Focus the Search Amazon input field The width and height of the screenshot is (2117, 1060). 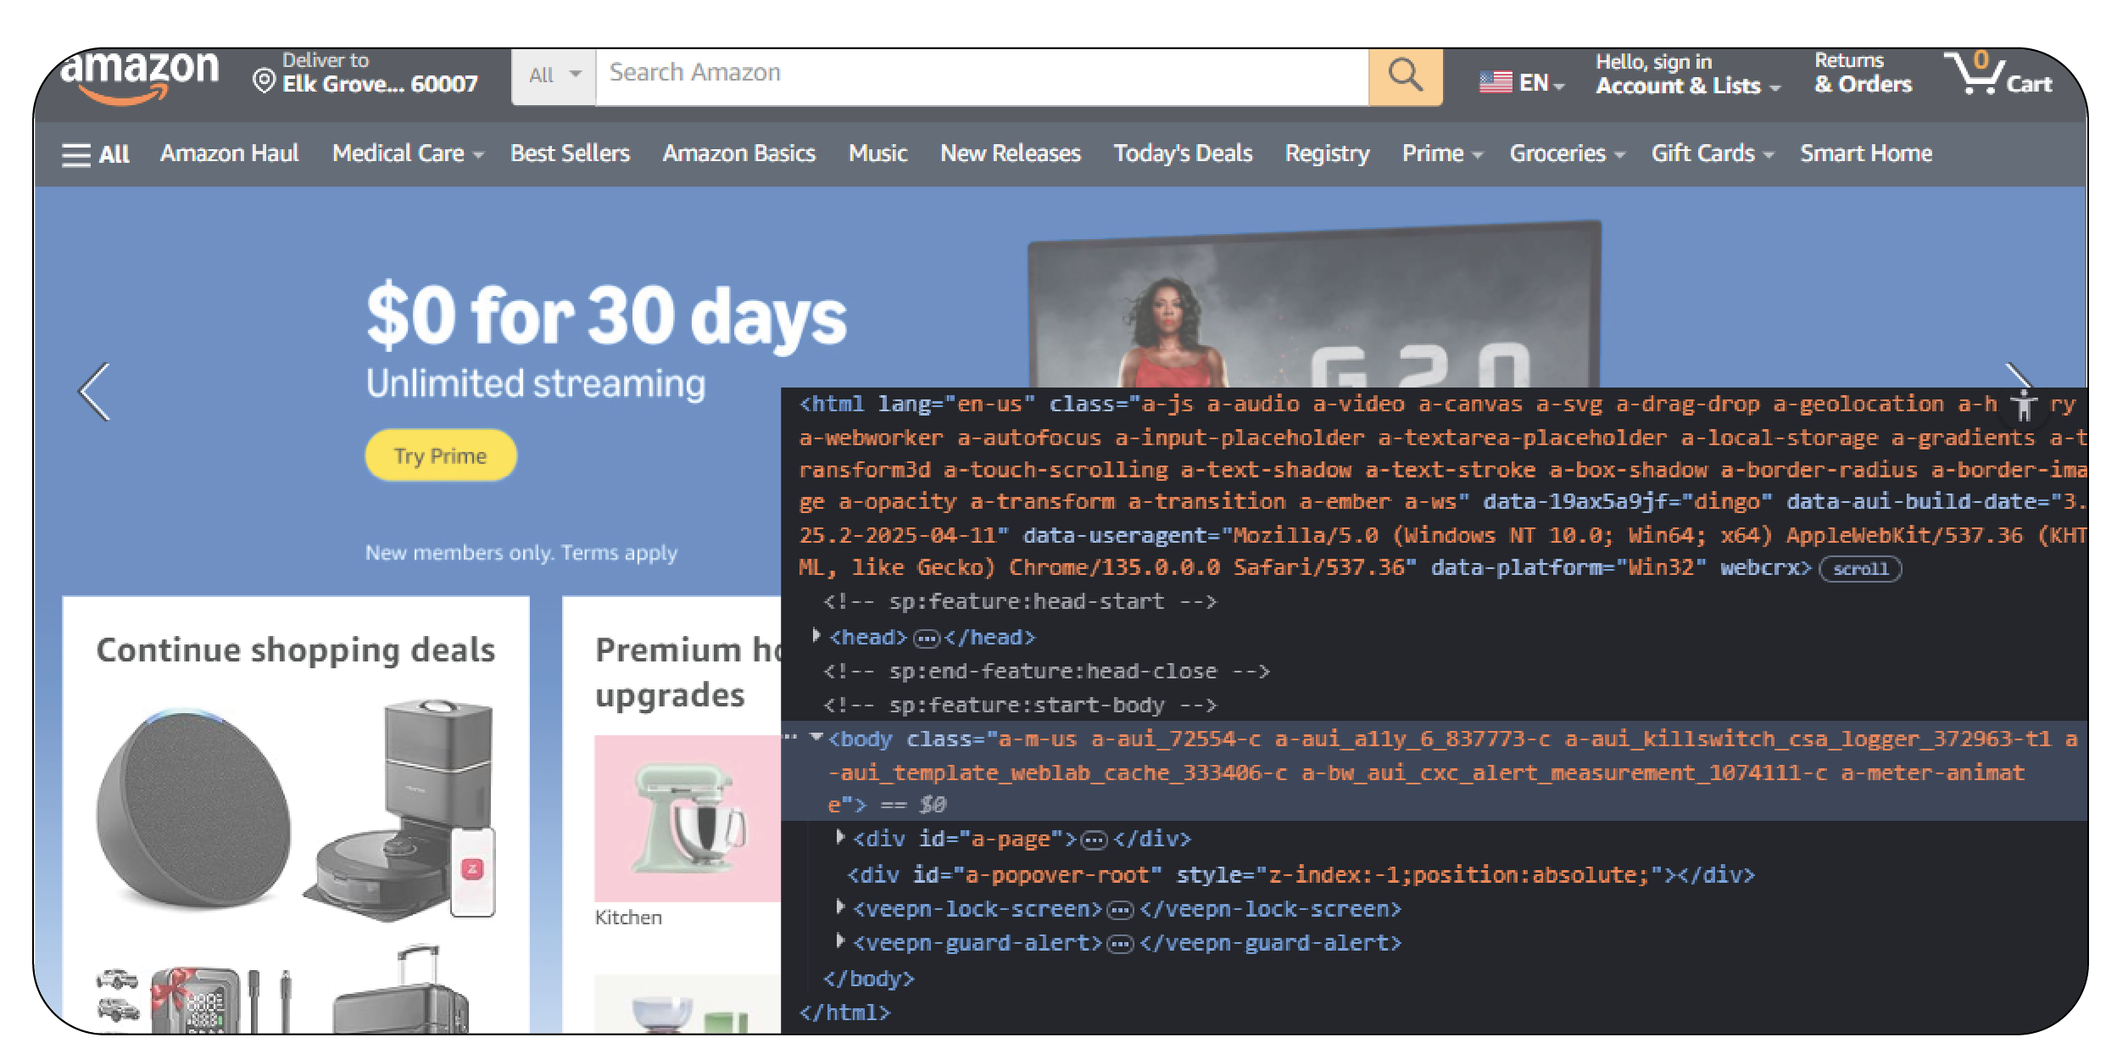982,75
